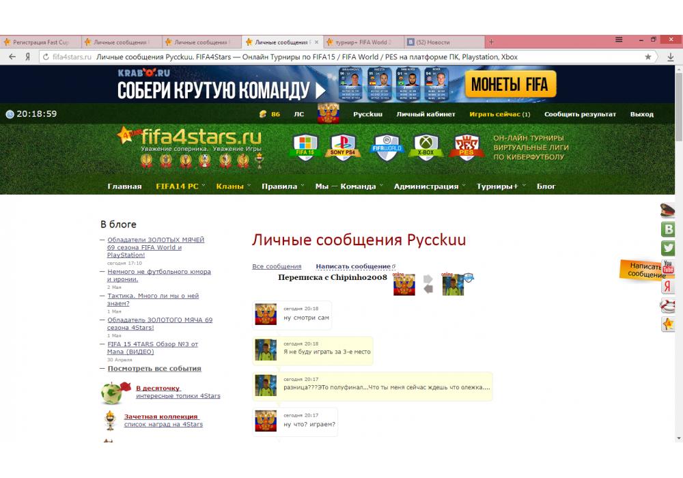Click the trophy icon beside Зачетная коллекция
683x478 pixels.
(111, 421)
